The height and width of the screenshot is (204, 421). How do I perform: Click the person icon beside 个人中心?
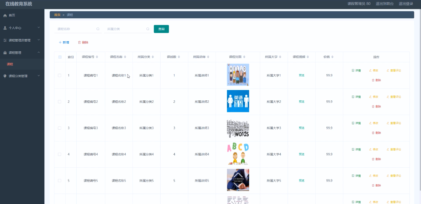point(5,28)
